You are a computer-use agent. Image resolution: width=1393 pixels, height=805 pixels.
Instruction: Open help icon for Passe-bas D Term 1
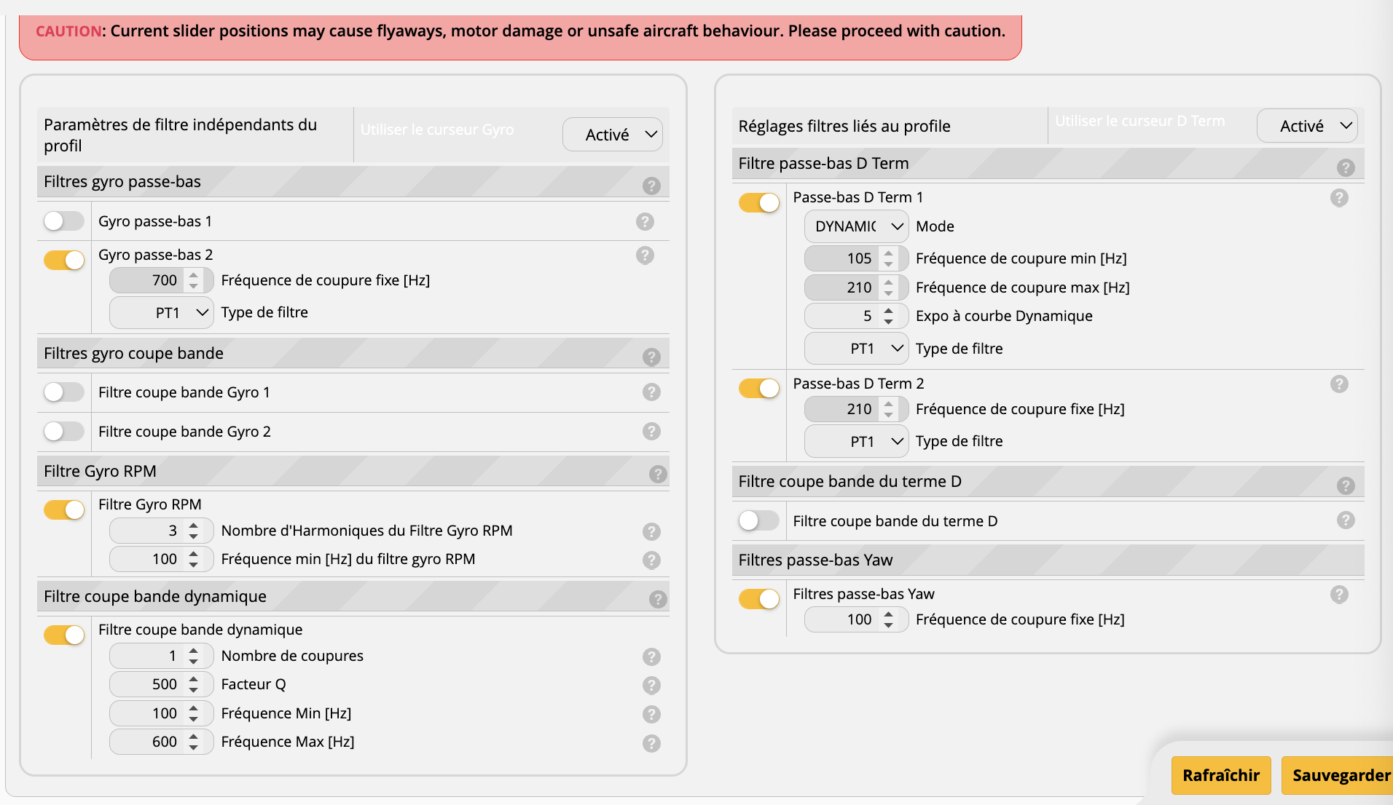[x=1339, y=198]
